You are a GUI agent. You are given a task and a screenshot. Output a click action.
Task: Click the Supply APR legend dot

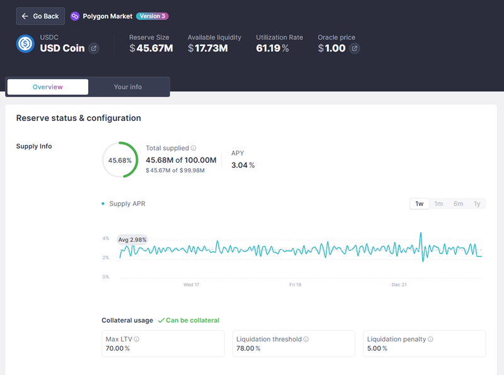coord(103,204)
